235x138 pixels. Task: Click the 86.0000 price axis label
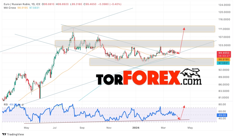coord(224,85)
